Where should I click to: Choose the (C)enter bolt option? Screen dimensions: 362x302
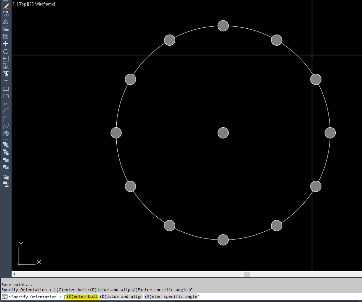point(82,297)
